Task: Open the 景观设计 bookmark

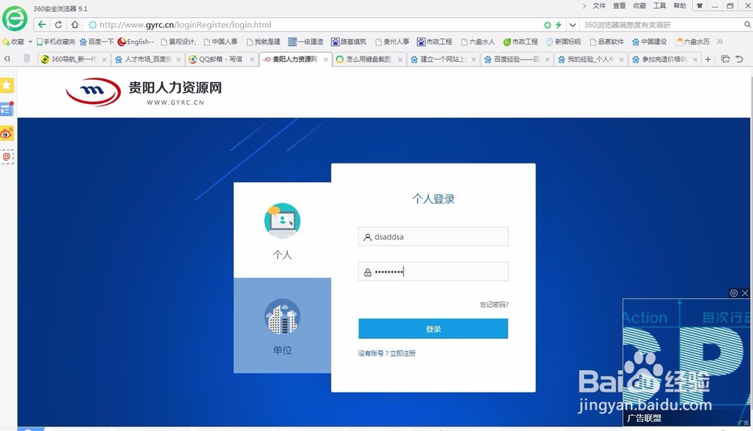Action: point(178,41)
